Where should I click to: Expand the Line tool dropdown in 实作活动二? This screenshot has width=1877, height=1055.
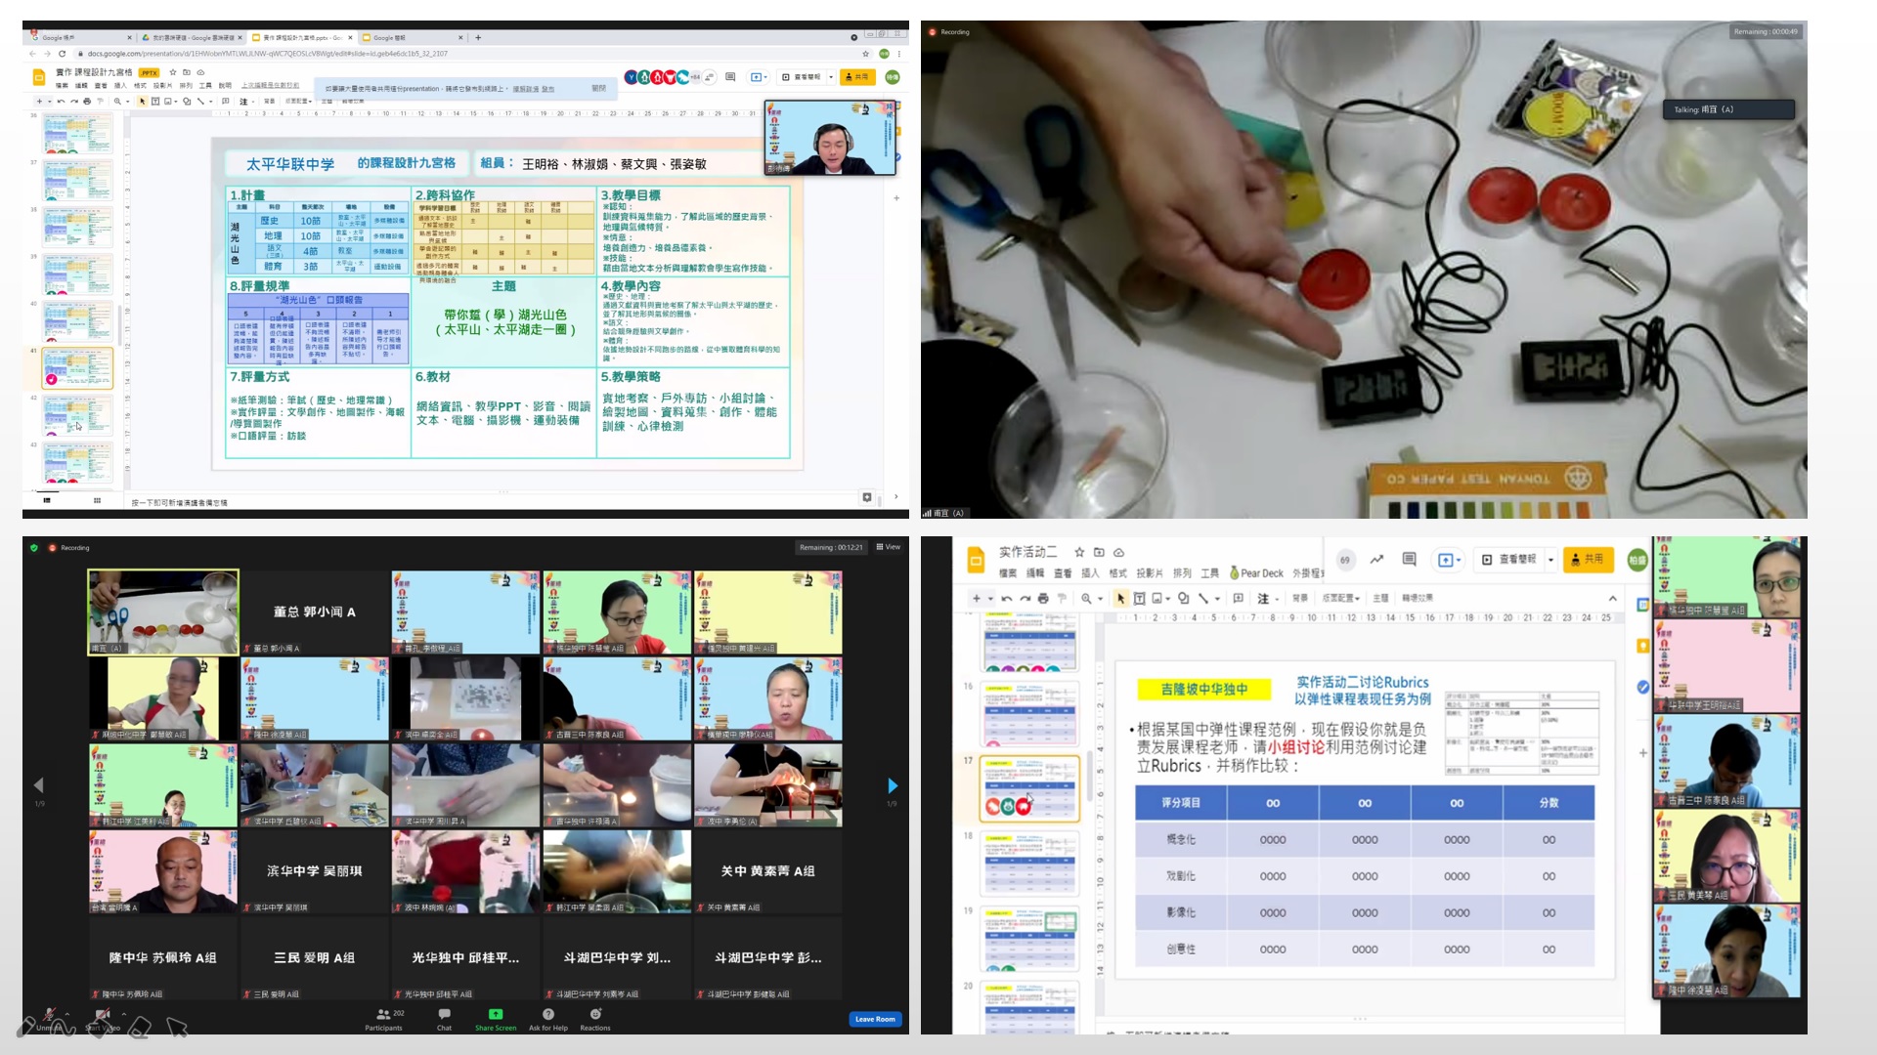click(1217, 598)
